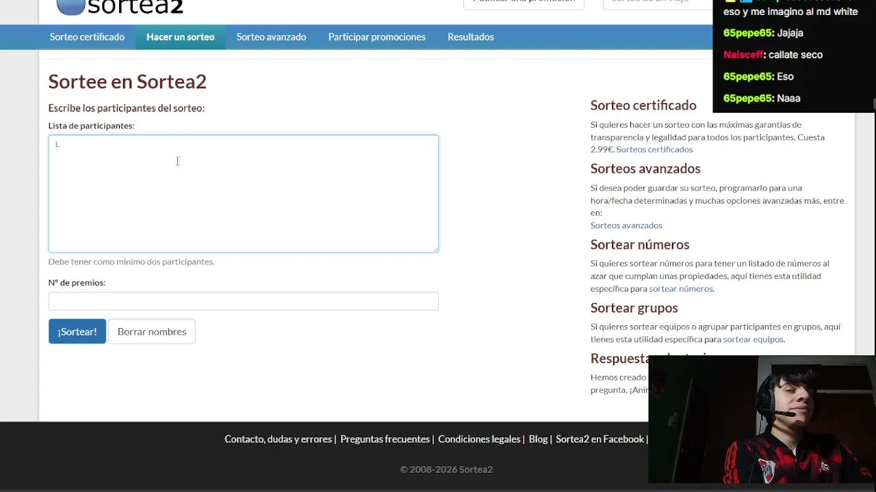The image size is (876, 492).
Task: Follow the sortear equipos link
Action: [x=753, y=340]
